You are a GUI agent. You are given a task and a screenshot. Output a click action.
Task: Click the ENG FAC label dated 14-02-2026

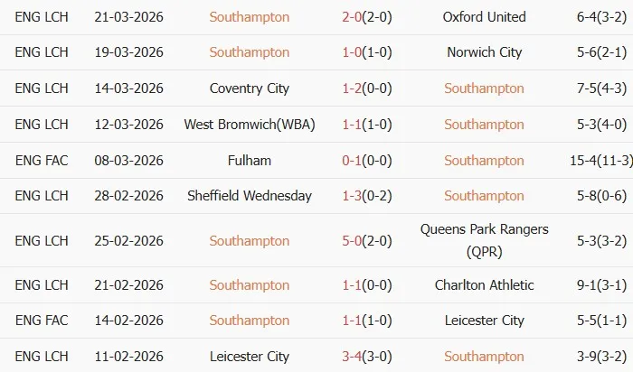[x=42, y=321]
